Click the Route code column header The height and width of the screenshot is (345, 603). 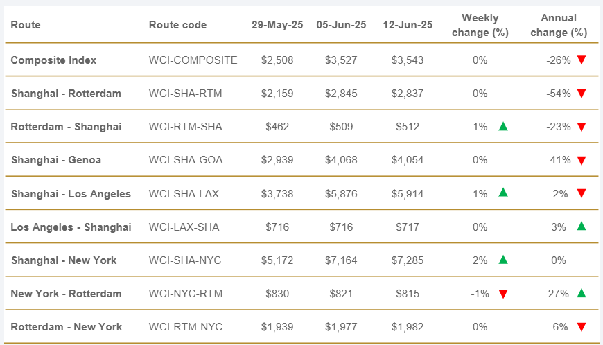(177, 25)
